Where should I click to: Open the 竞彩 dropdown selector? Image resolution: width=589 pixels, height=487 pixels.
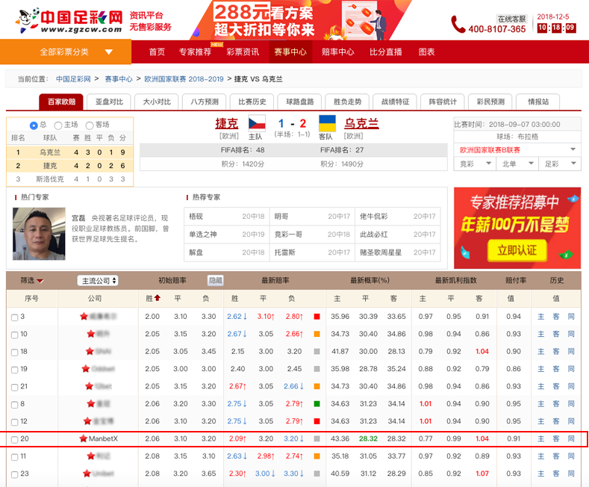[476, 164]
